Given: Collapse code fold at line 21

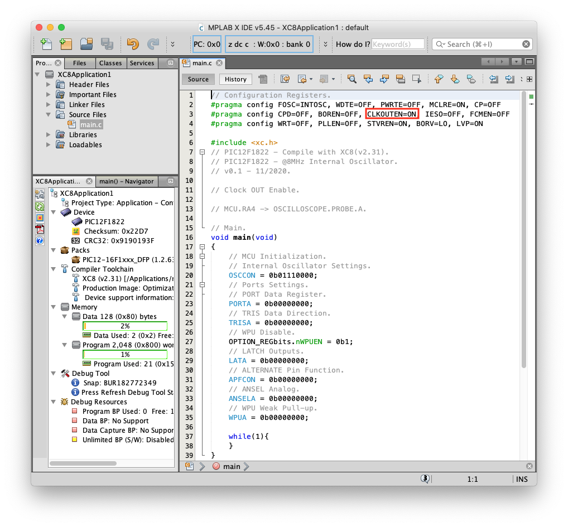Looking at the screenshot, I should (203, 285).
